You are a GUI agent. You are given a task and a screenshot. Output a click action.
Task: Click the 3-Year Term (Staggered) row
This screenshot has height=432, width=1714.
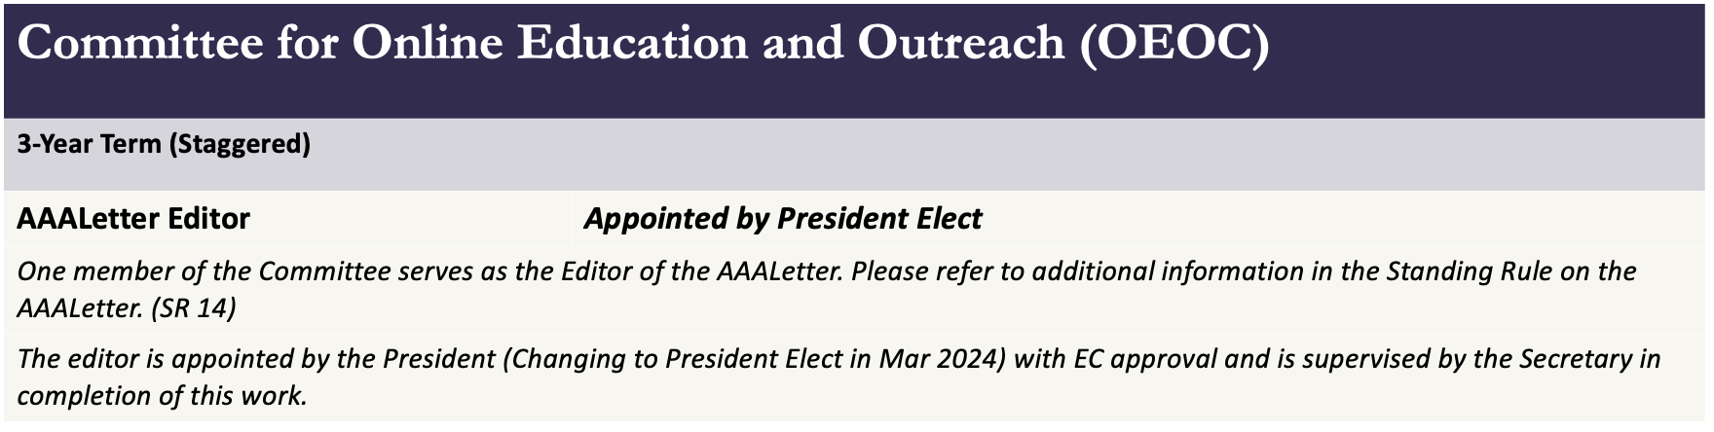point(855,154)
